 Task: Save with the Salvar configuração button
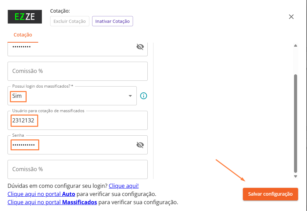(x=270, y=194)
